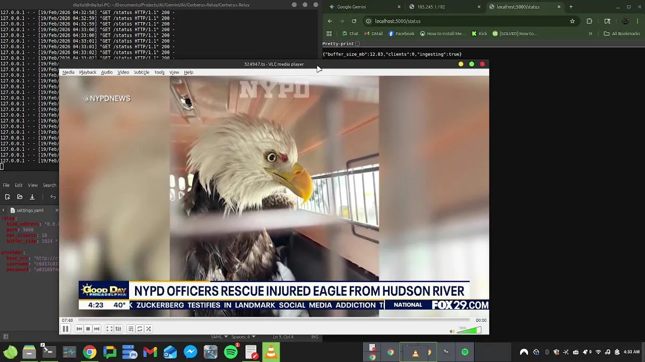Open the Facebook bookmark
This screenshot has height=362, width=645.
point(401,34)
